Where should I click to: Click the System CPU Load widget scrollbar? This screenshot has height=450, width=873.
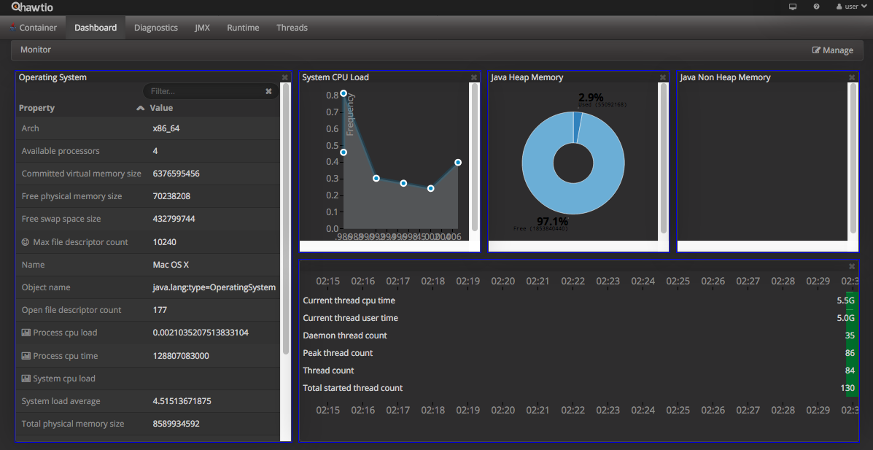[474, 157]
